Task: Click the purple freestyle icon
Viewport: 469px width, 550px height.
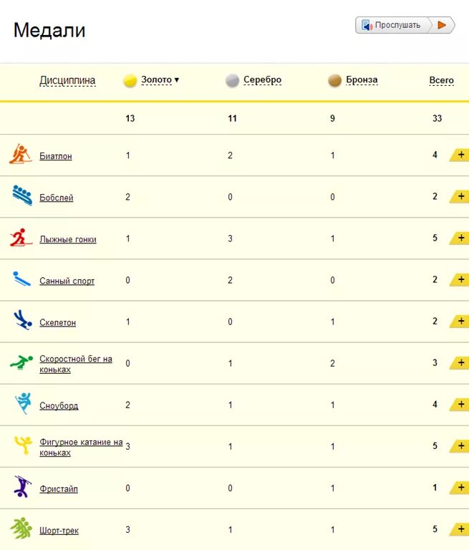Action: coord(22,487)
